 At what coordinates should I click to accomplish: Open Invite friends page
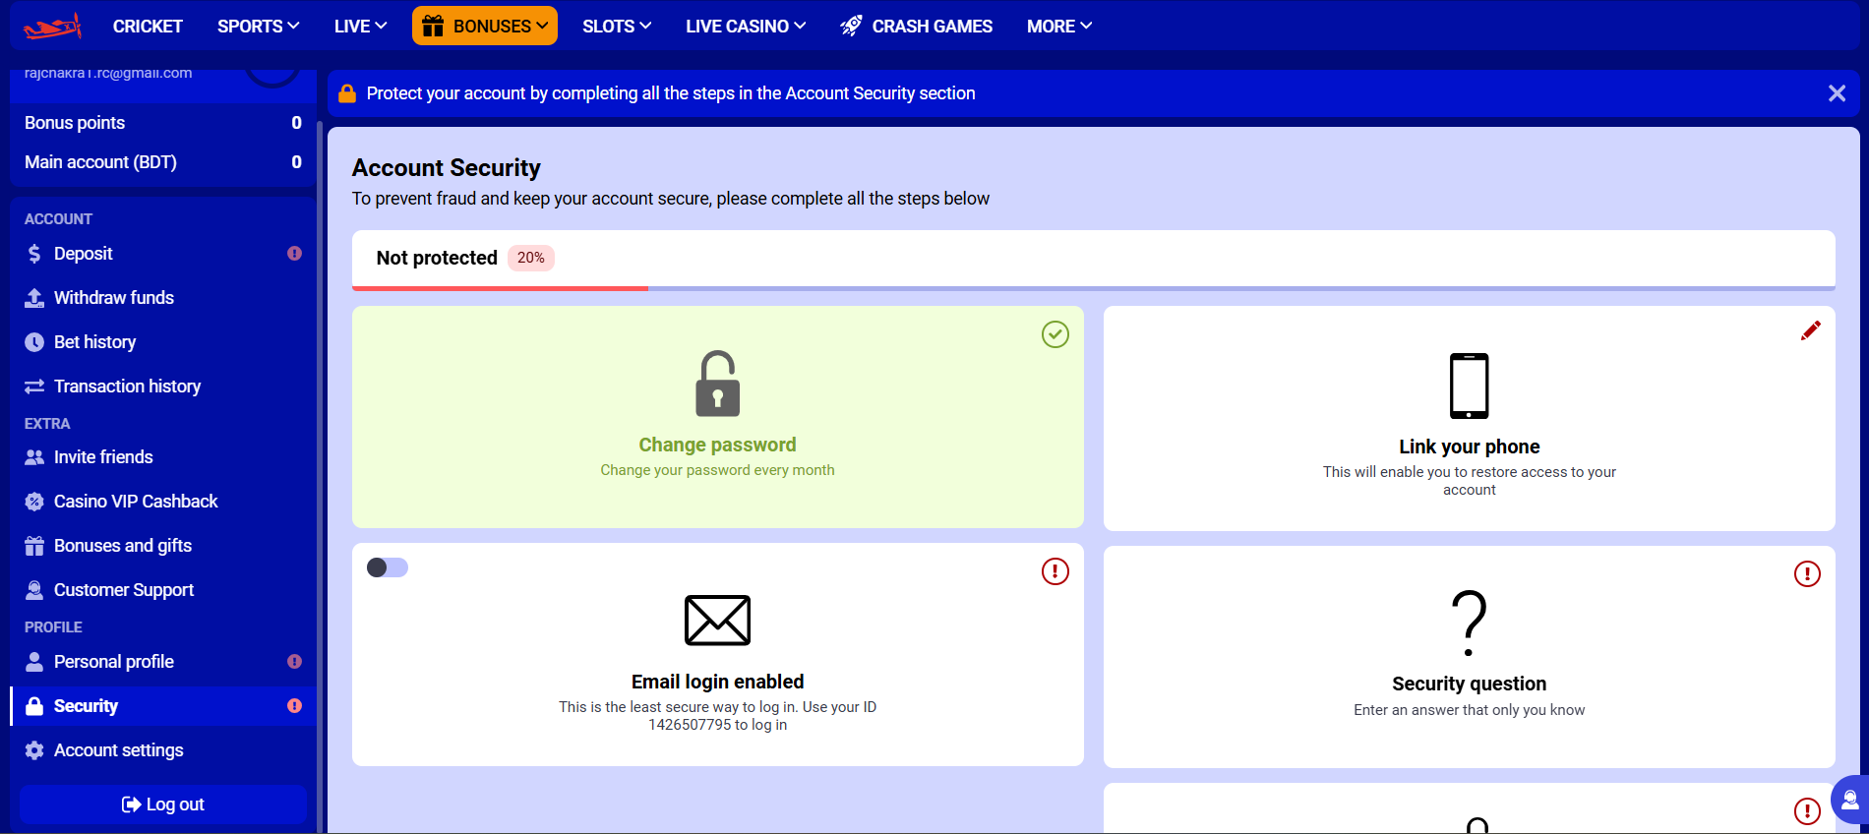163,457
